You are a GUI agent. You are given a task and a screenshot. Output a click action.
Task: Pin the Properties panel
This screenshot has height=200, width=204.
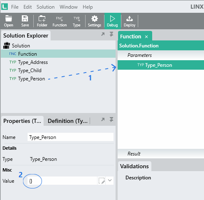point(111,120)
